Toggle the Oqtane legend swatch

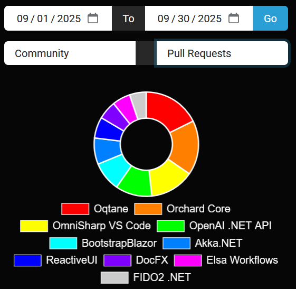coord(75,209)
